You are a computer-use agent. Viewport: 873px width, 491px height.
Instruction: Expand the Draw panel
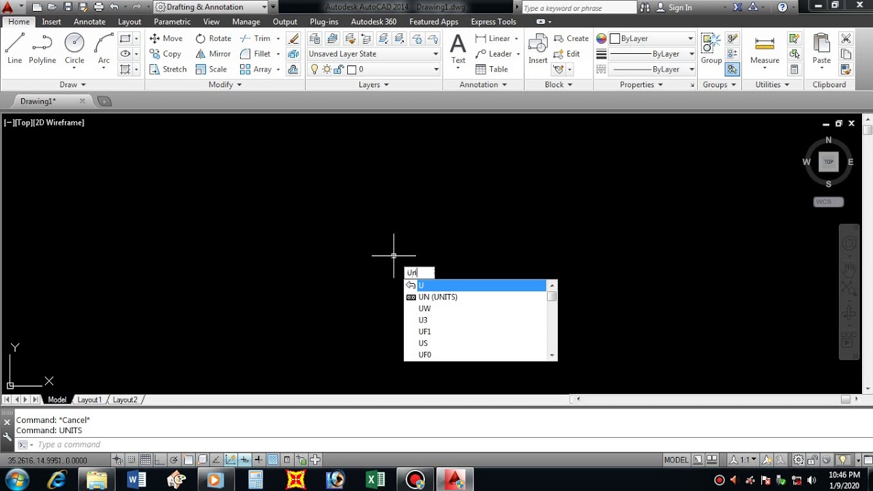72,85
